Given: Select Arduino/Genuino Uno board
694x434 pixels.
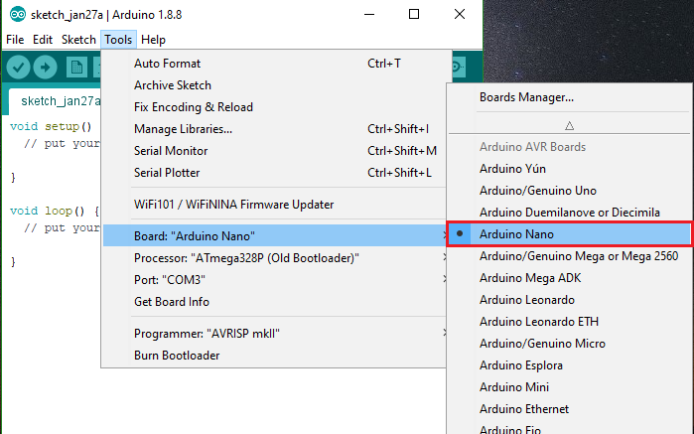Looking at the screenshot, I should click(569, 191).
